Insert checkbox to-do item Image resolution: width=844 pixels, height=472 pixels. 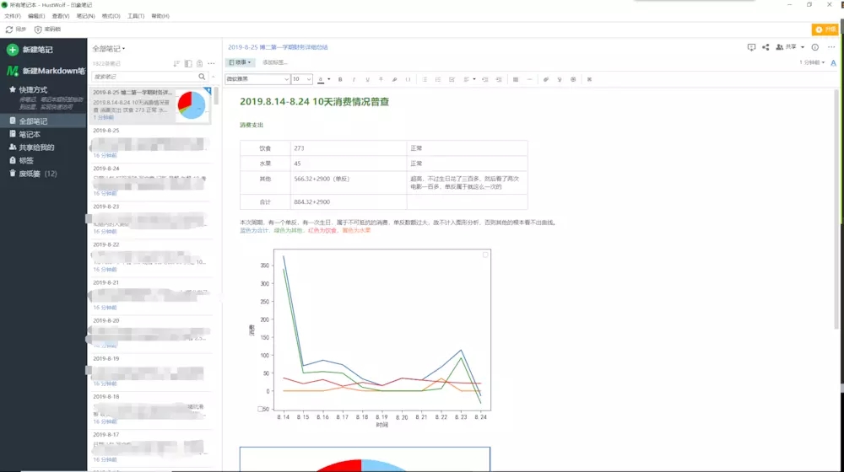point(452,79)
